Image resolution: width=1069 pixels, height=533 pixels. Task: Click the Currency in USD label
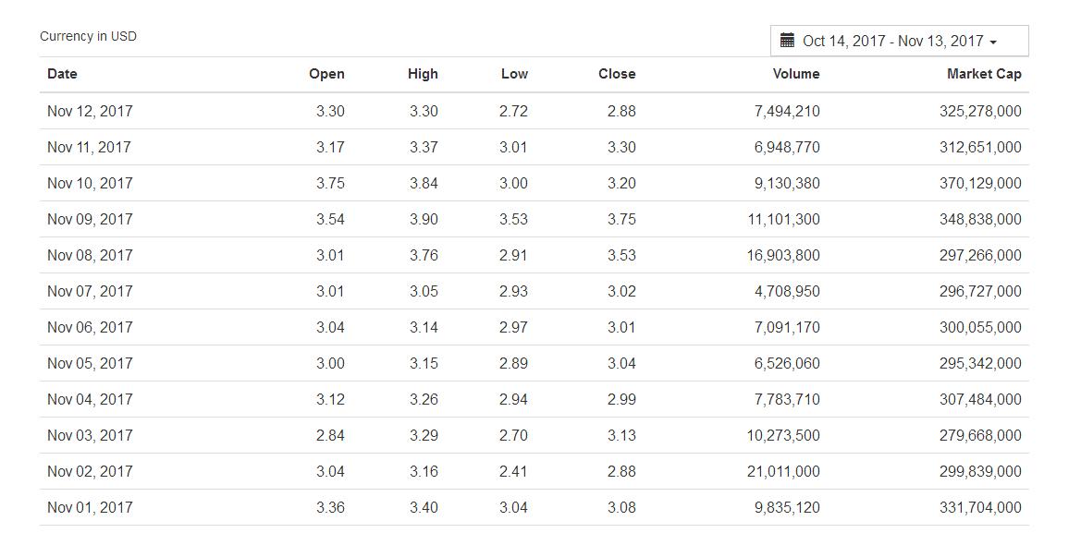(x=88, y=36)
